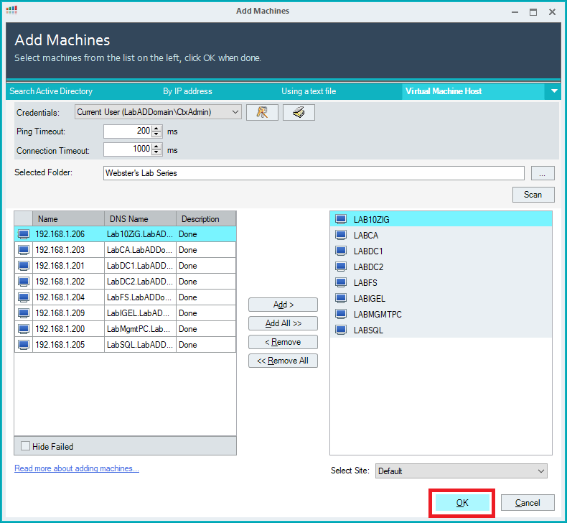The width and height of the screenshot is (567, 523).
Task: Click computer icon beside 192.168.1.200 row
Action: click(24, 329)
